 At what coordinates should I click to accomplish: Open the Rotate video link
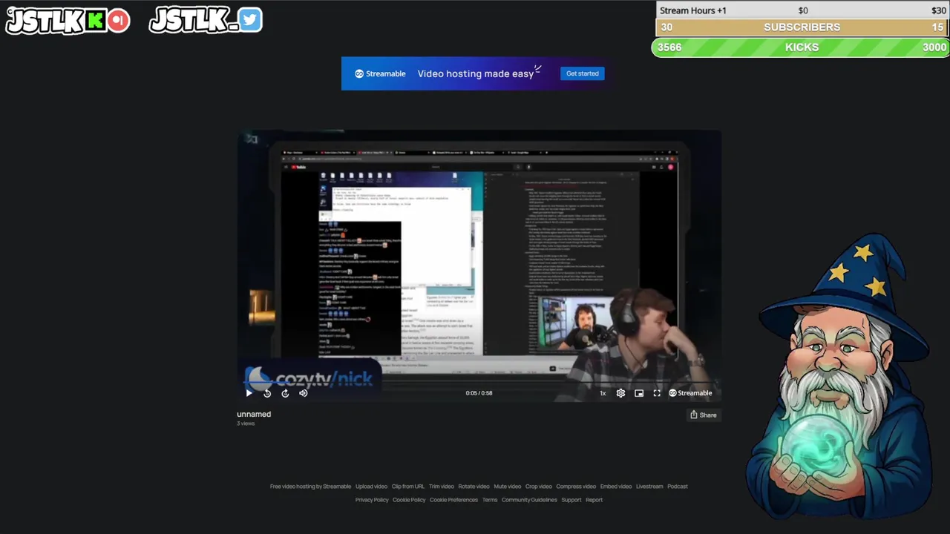pyautogui.click(x=474, y=487)
